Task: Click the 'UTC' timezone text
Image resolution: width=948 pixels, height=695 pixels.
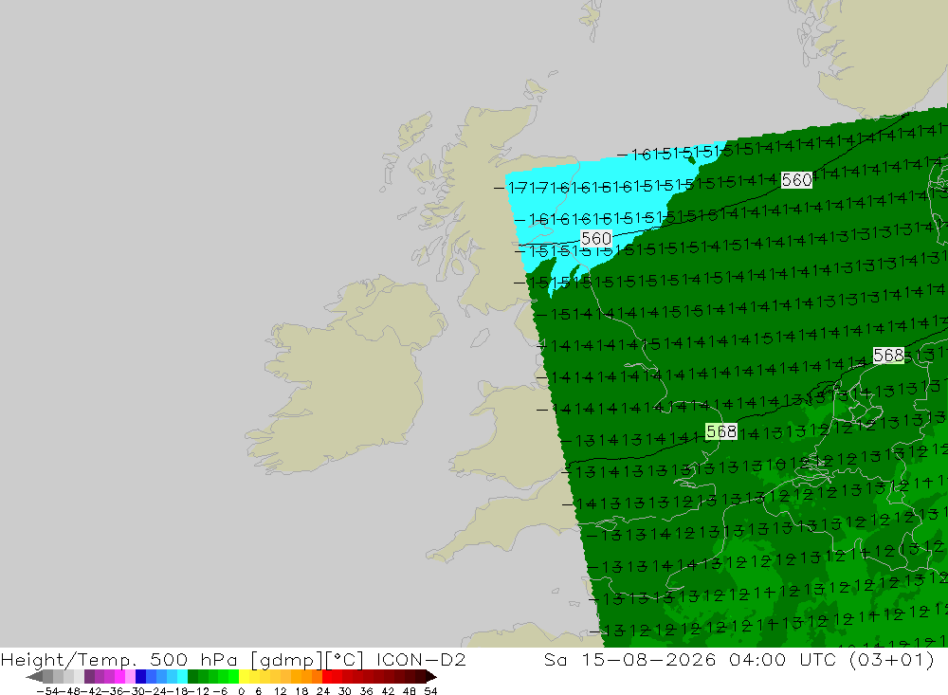Action: pos(818,660)
